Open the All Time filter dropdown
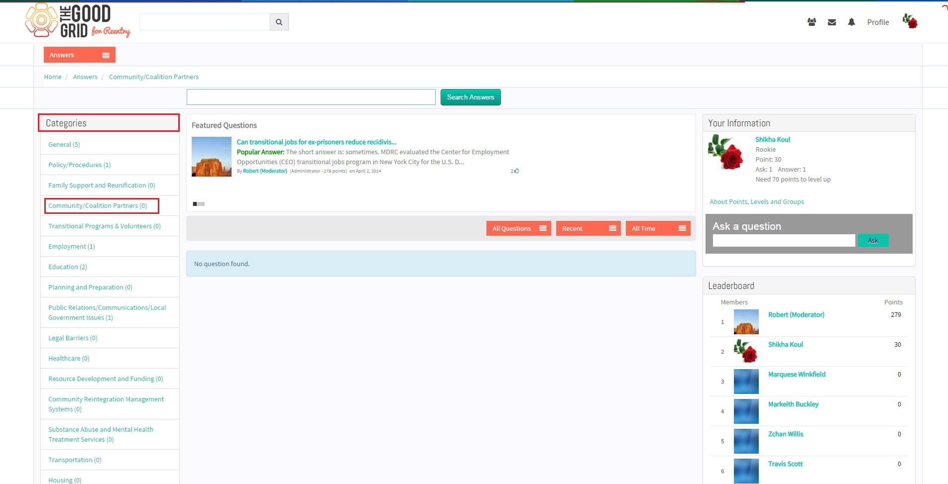 coord(658,228)
